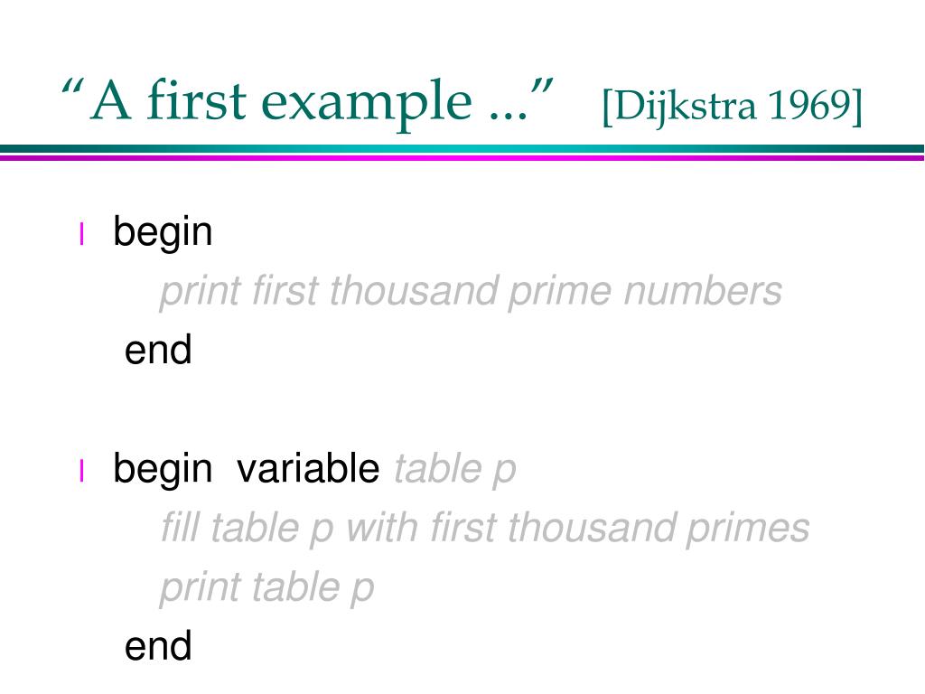The width and height of the screenshot is (925, 694).
Task: Click the teal horizontal divider line
Action: coord(462,149)
